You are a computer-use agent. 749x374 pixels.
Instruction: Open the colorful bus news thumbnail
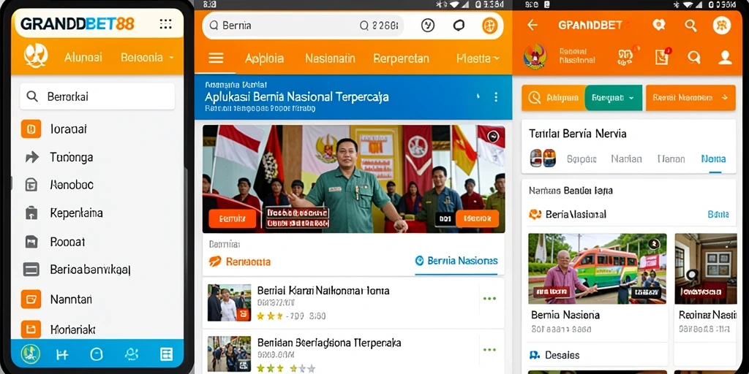point(597,269)
